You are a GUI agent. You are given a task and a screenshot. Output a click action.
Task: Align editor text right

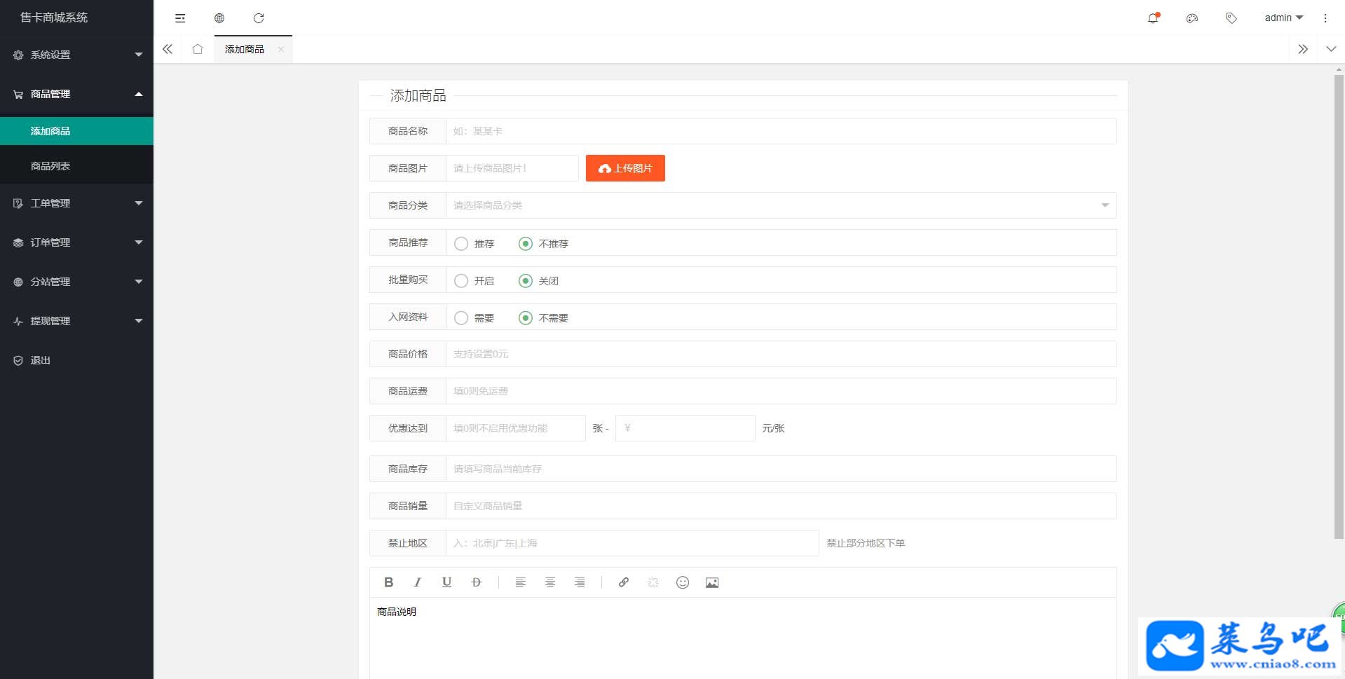[580, 582]
